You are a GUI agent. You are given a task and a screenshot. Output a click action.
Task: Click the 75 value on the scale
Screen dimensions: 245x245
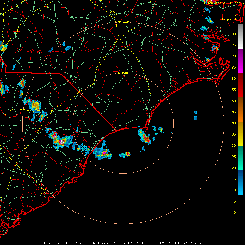[234, 45]
